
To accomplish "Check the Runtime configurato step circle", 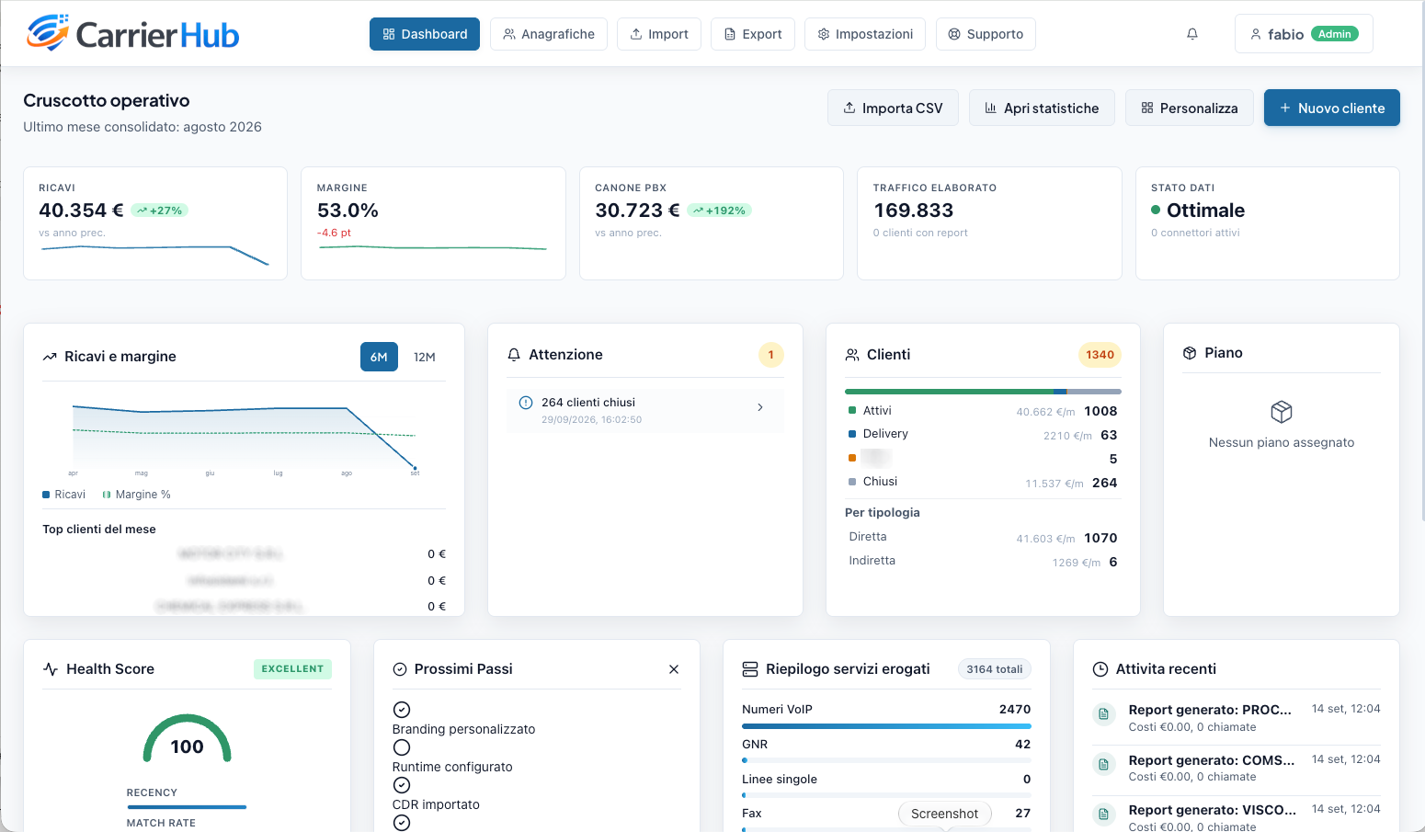I will pos(402,747).
